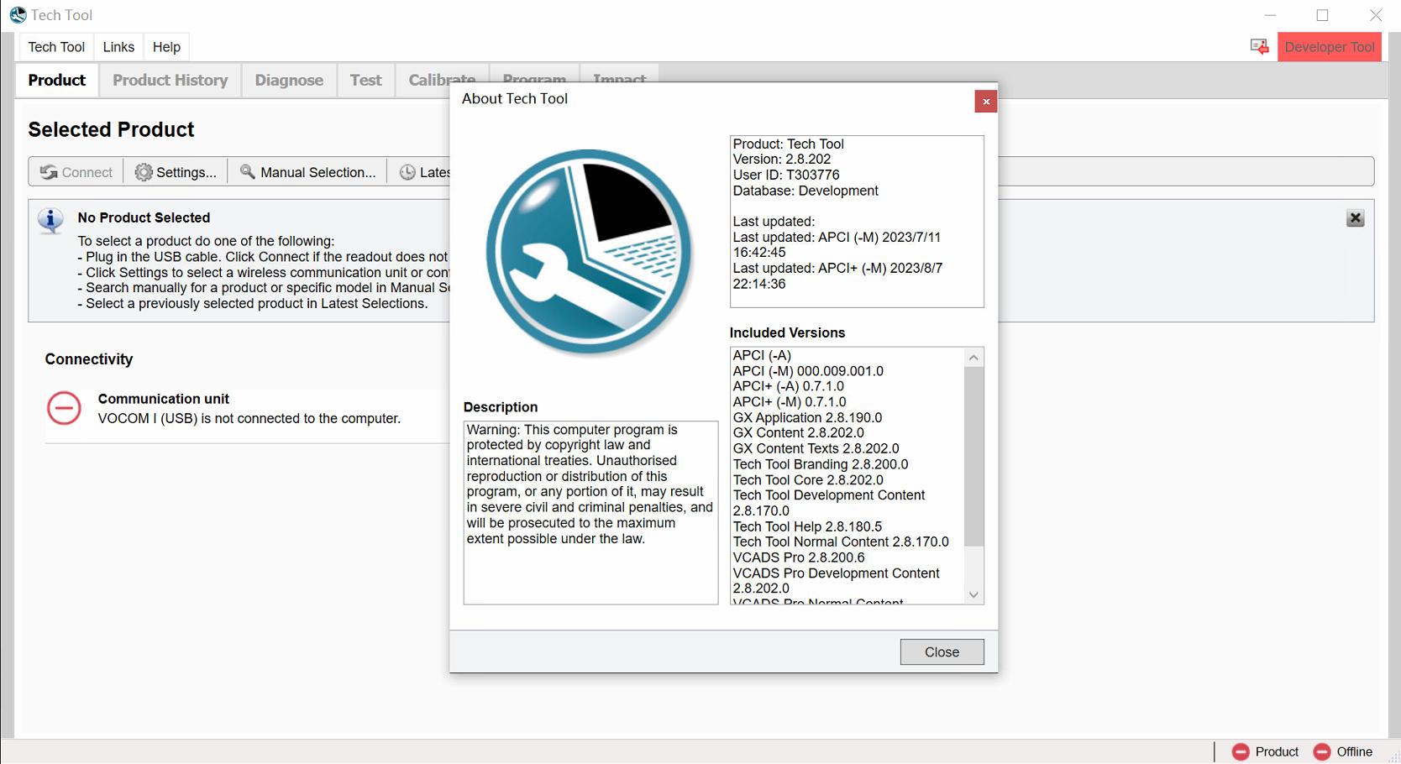Click the Connect refresh icon on the toolbar
The width and height of the screenshot is (1401, 764).
click(50, 172)
